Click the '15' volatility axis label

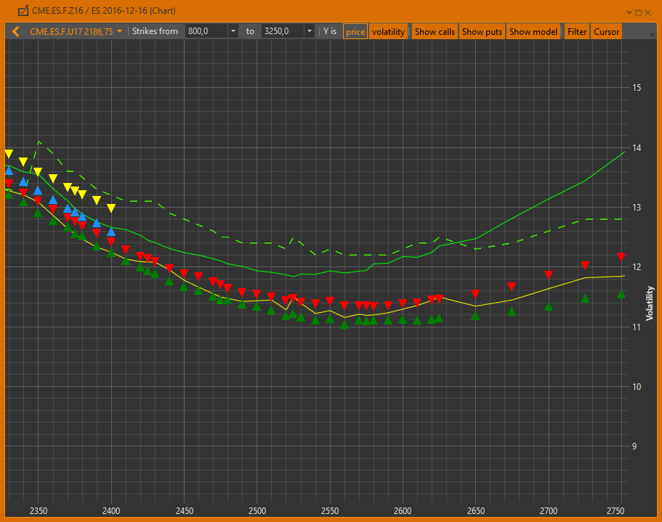point(637,88)
